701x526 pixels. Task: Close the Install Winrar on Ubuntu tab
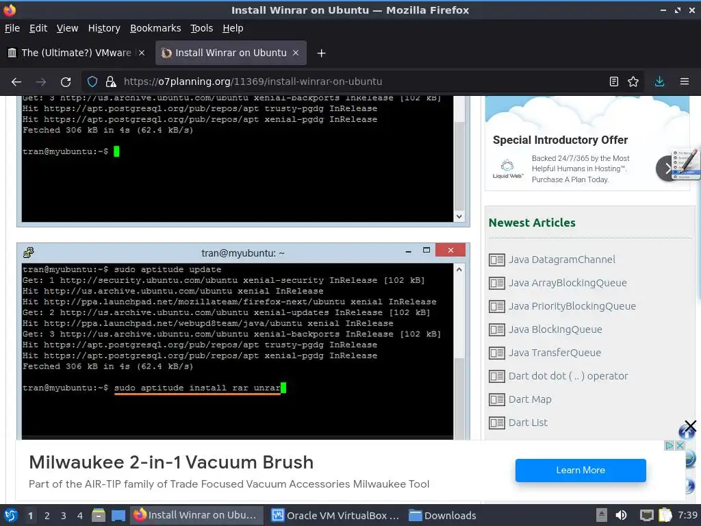[296, 53]
